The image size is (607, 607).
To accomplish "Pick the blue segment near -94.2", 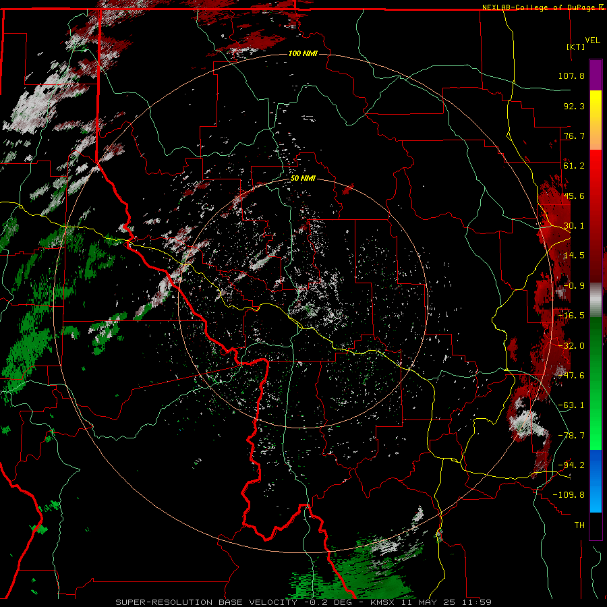I will pyautogui.click(x=596, y=465).
